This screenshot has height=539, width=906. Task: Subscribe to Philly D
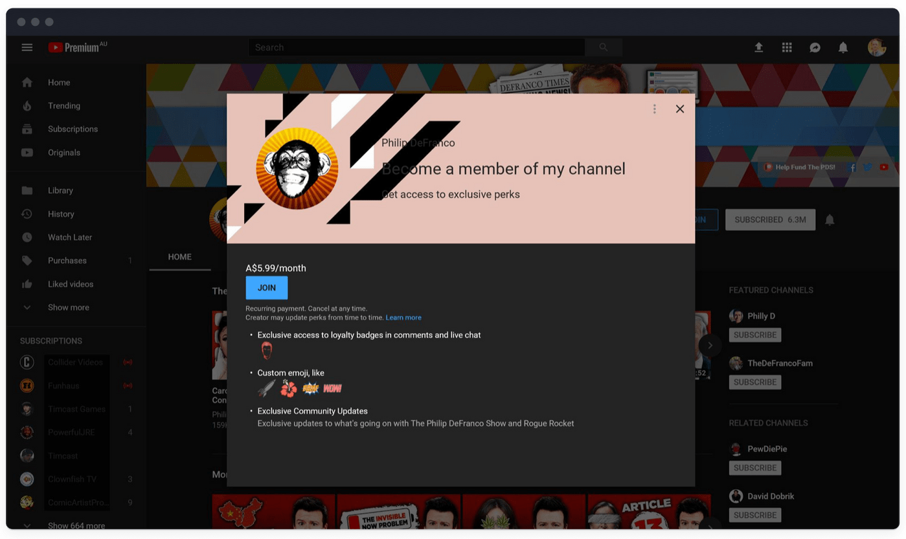click(755, 335)
